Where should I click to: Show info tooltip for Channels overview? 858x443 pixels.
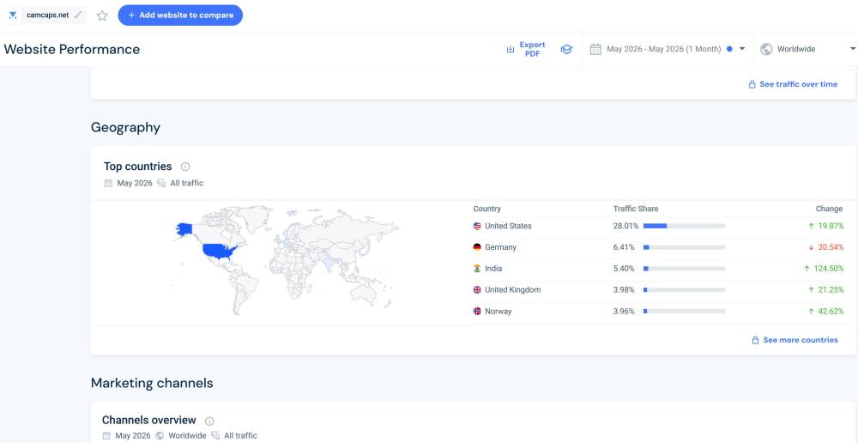(209, 421)
